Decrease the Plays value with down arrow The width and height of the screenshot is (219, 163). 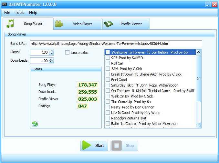click(x=51, y=54)
